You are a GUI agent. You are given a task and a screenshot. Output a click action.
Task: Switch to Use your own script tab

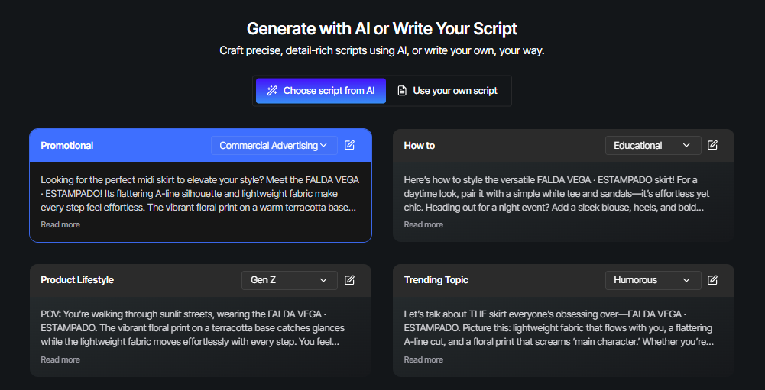coord(448,91)
